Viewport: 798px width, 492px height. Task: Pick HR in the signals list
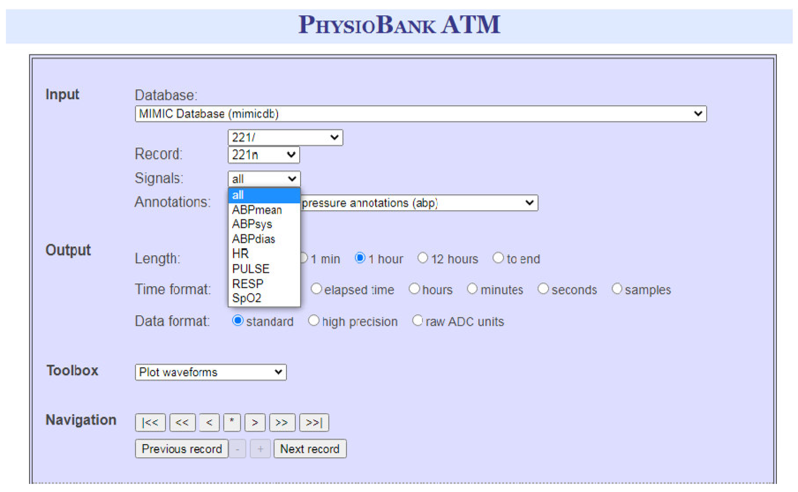click(240, 253)
